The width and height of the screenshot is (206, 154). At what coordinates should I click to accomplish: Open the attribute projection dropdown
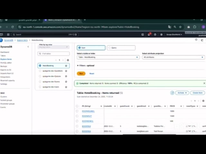(173, 57)
